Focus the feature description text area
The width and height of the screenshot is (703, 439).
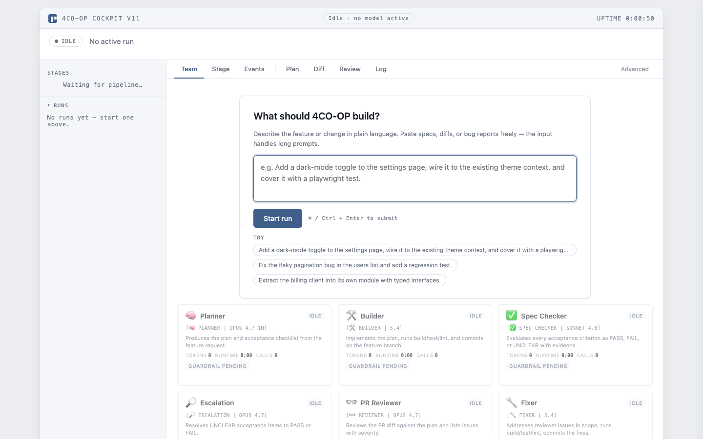tap(415, 179)
